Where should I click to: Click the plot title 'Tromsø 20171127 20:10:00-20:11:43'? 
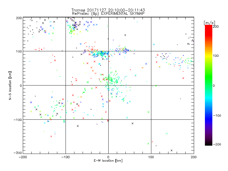(x=108, y=10)
